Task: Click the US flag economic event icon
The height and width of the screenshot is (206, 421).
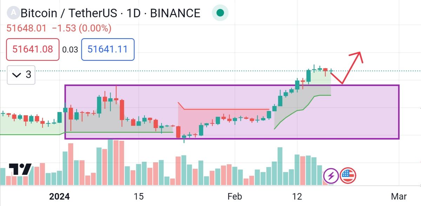Action: 348,175
